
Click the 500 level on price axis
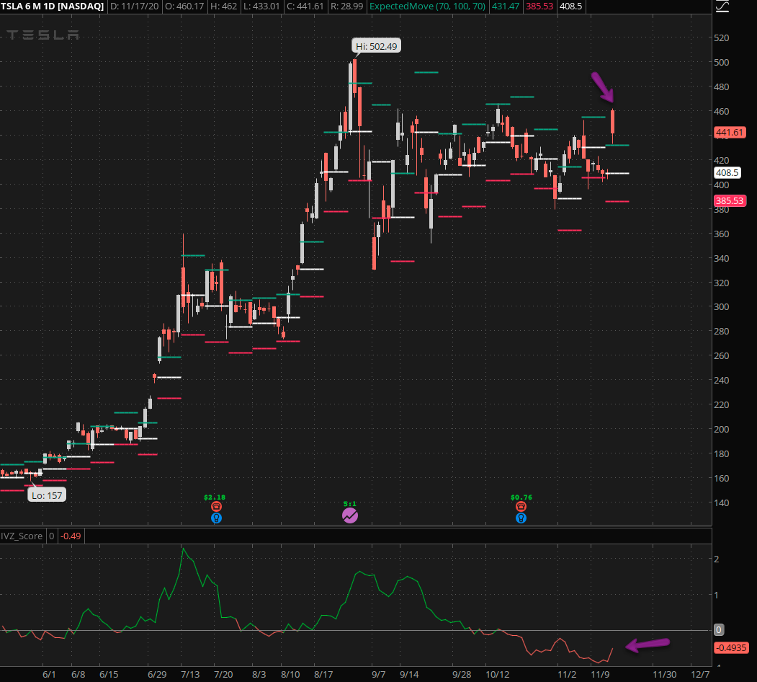(721, 62)
